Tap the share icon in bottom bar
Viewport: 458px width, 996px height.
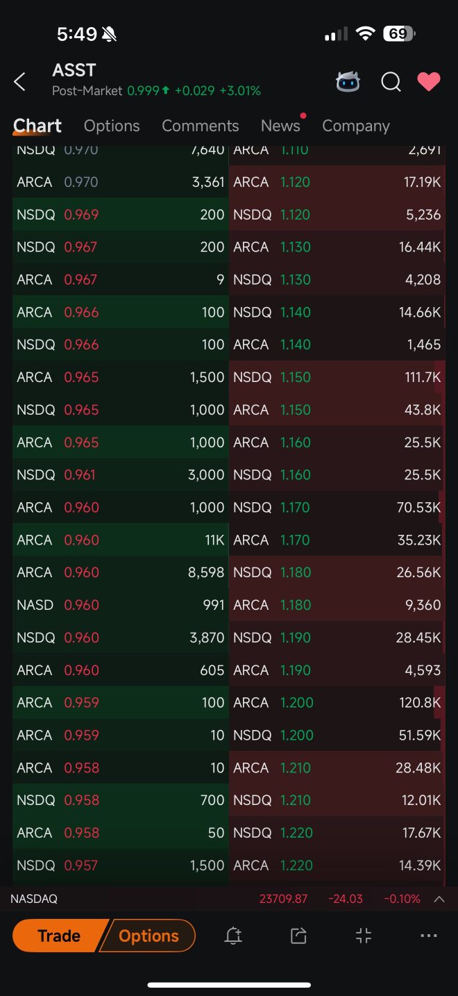click(298, 936)
